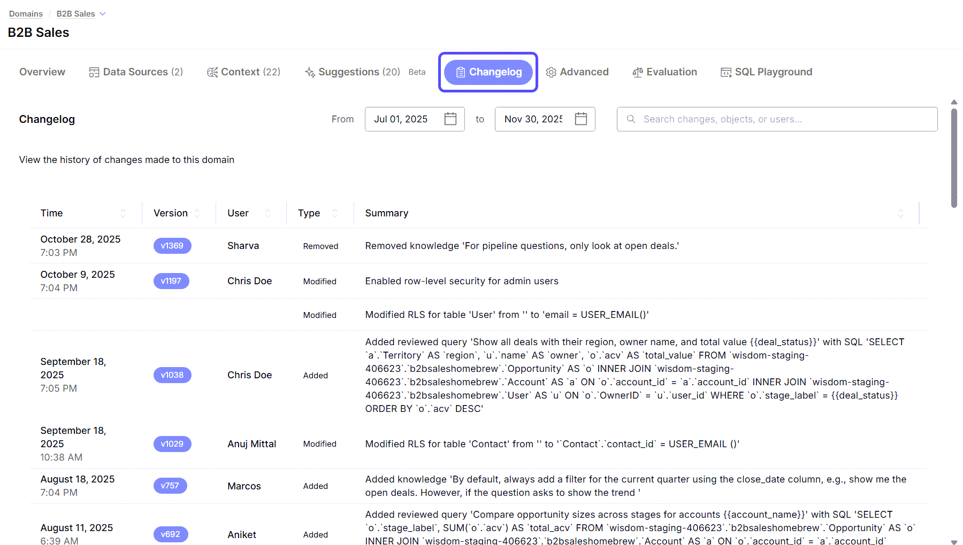Follow the Domains breadcrumb link
The height and width of the screenshot is (545, 963).
coord(26,14)
